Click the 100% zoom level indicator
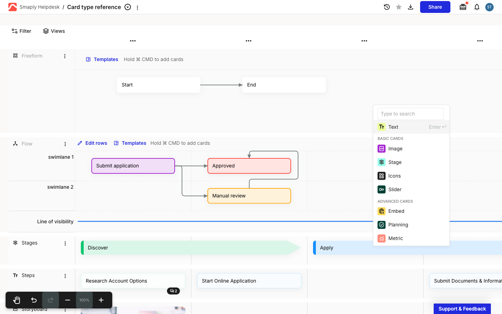502x314 pixels. click(84, 300)
